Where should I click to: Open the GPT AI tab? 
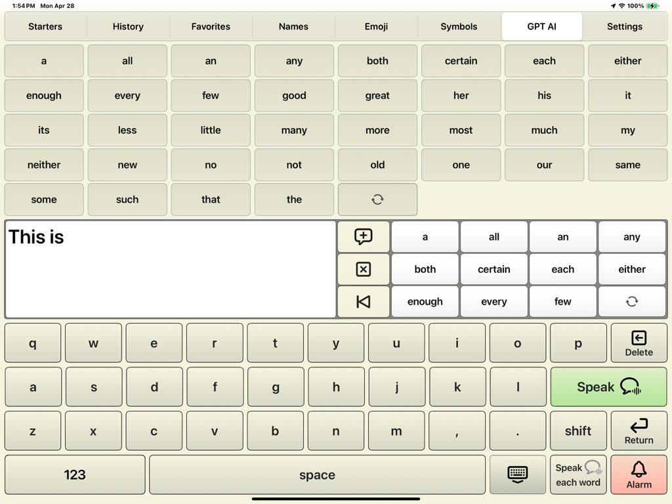(541, 27)
